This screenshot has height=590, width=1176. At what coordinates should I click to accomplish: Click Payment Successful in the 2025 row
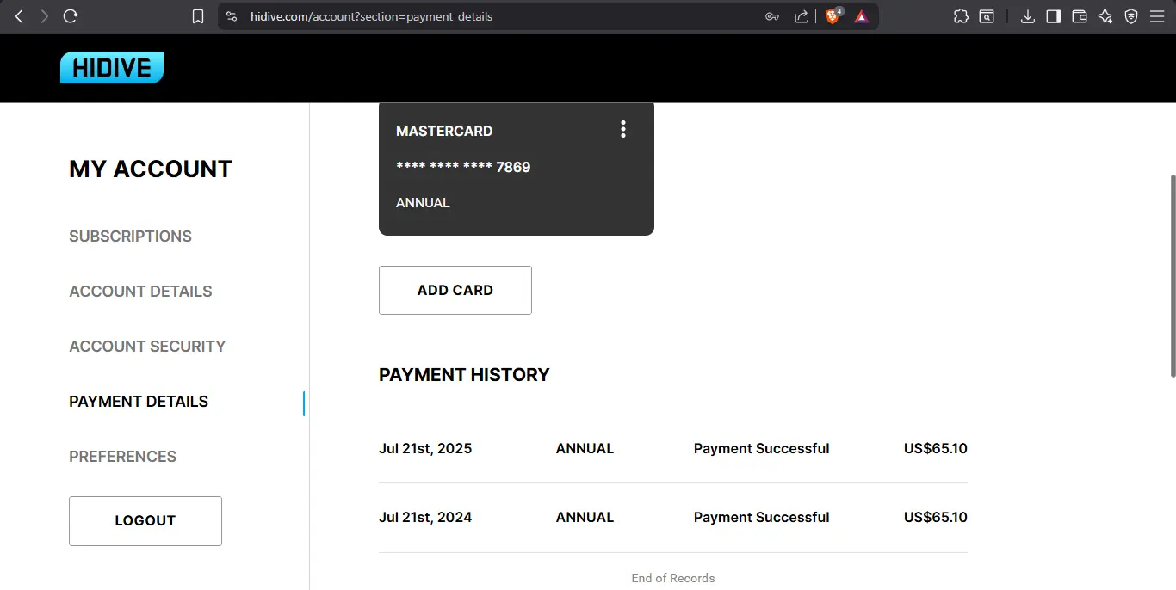762,449
